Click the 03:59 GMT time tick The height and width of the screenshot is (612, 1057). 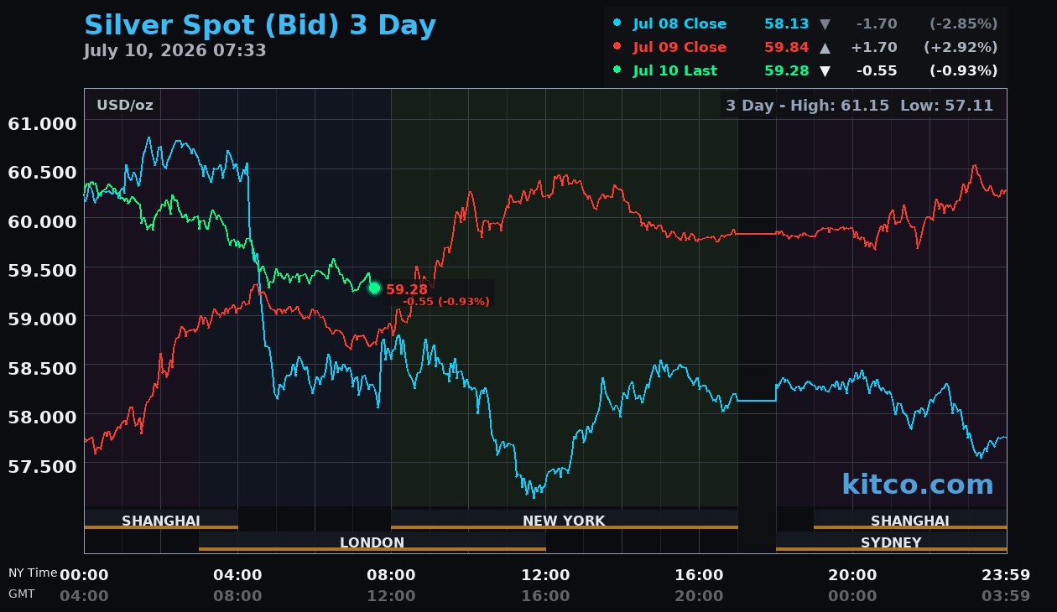[x=1006, y=596]
